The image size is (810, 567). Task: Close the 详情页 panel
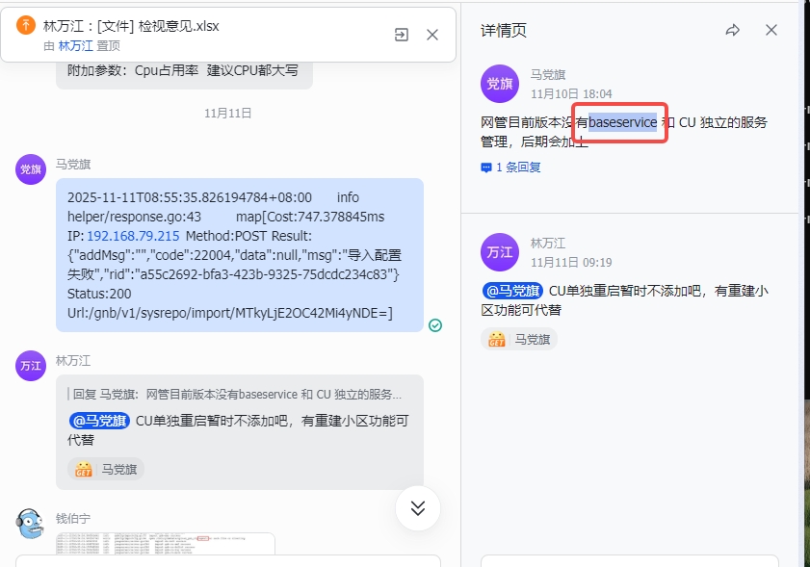[771, 30]
